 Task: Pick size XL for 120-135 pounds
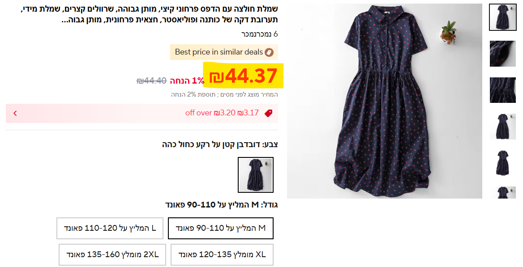coord(222,254)
